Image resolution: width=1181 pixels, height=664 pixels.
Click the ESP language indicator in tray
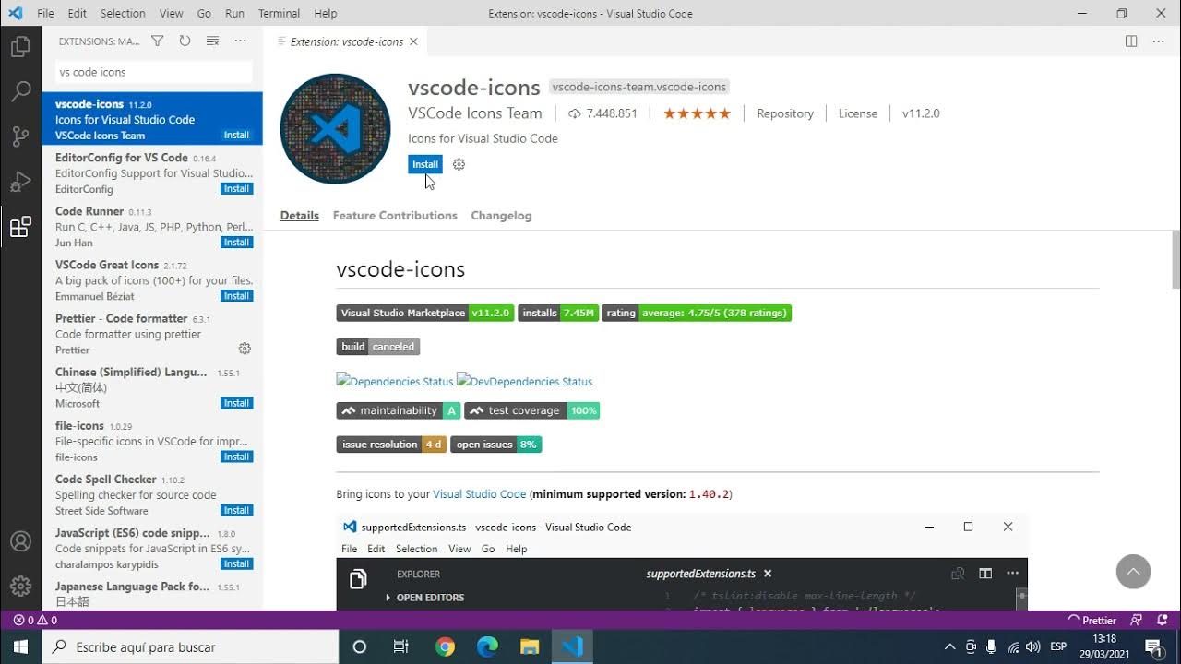tap(1058, 646)
